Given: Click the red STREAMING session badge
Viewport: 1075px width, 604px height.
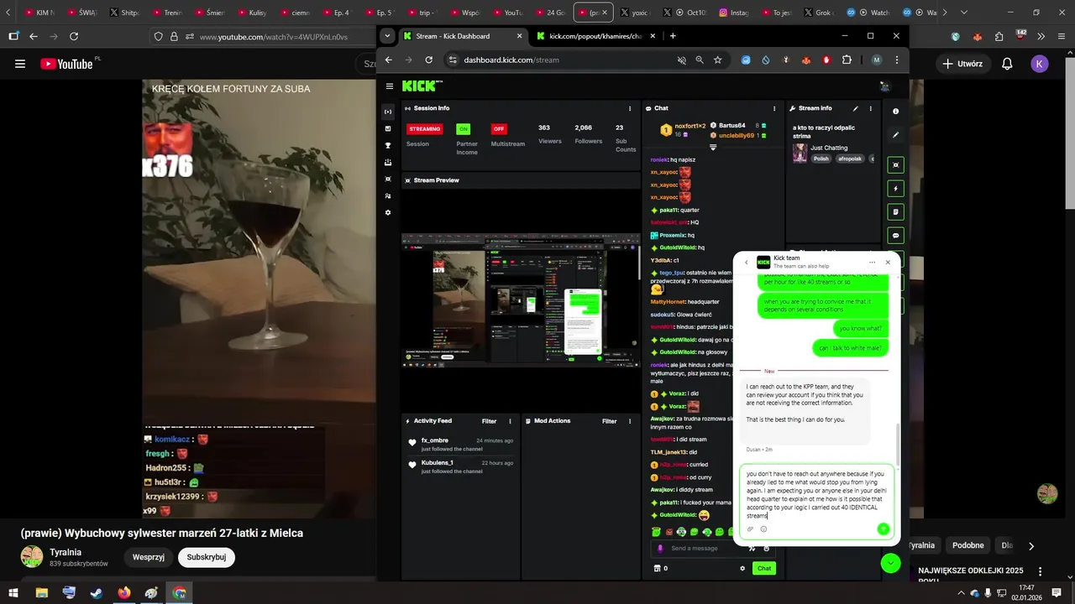Looking at the screenshot, I should [424, 129].
